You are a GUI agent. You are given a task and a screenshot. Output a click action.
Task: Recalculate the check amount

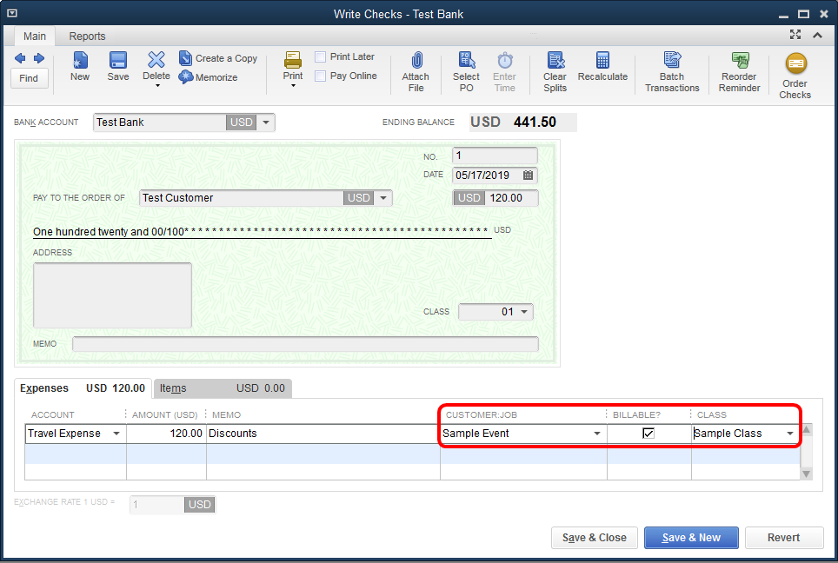pyautogui.click(x=602, y=67)
